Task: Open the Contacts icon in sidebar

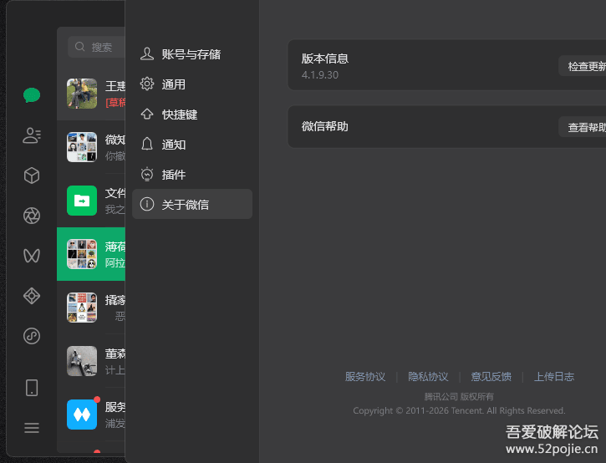Action: click(32, 135)
